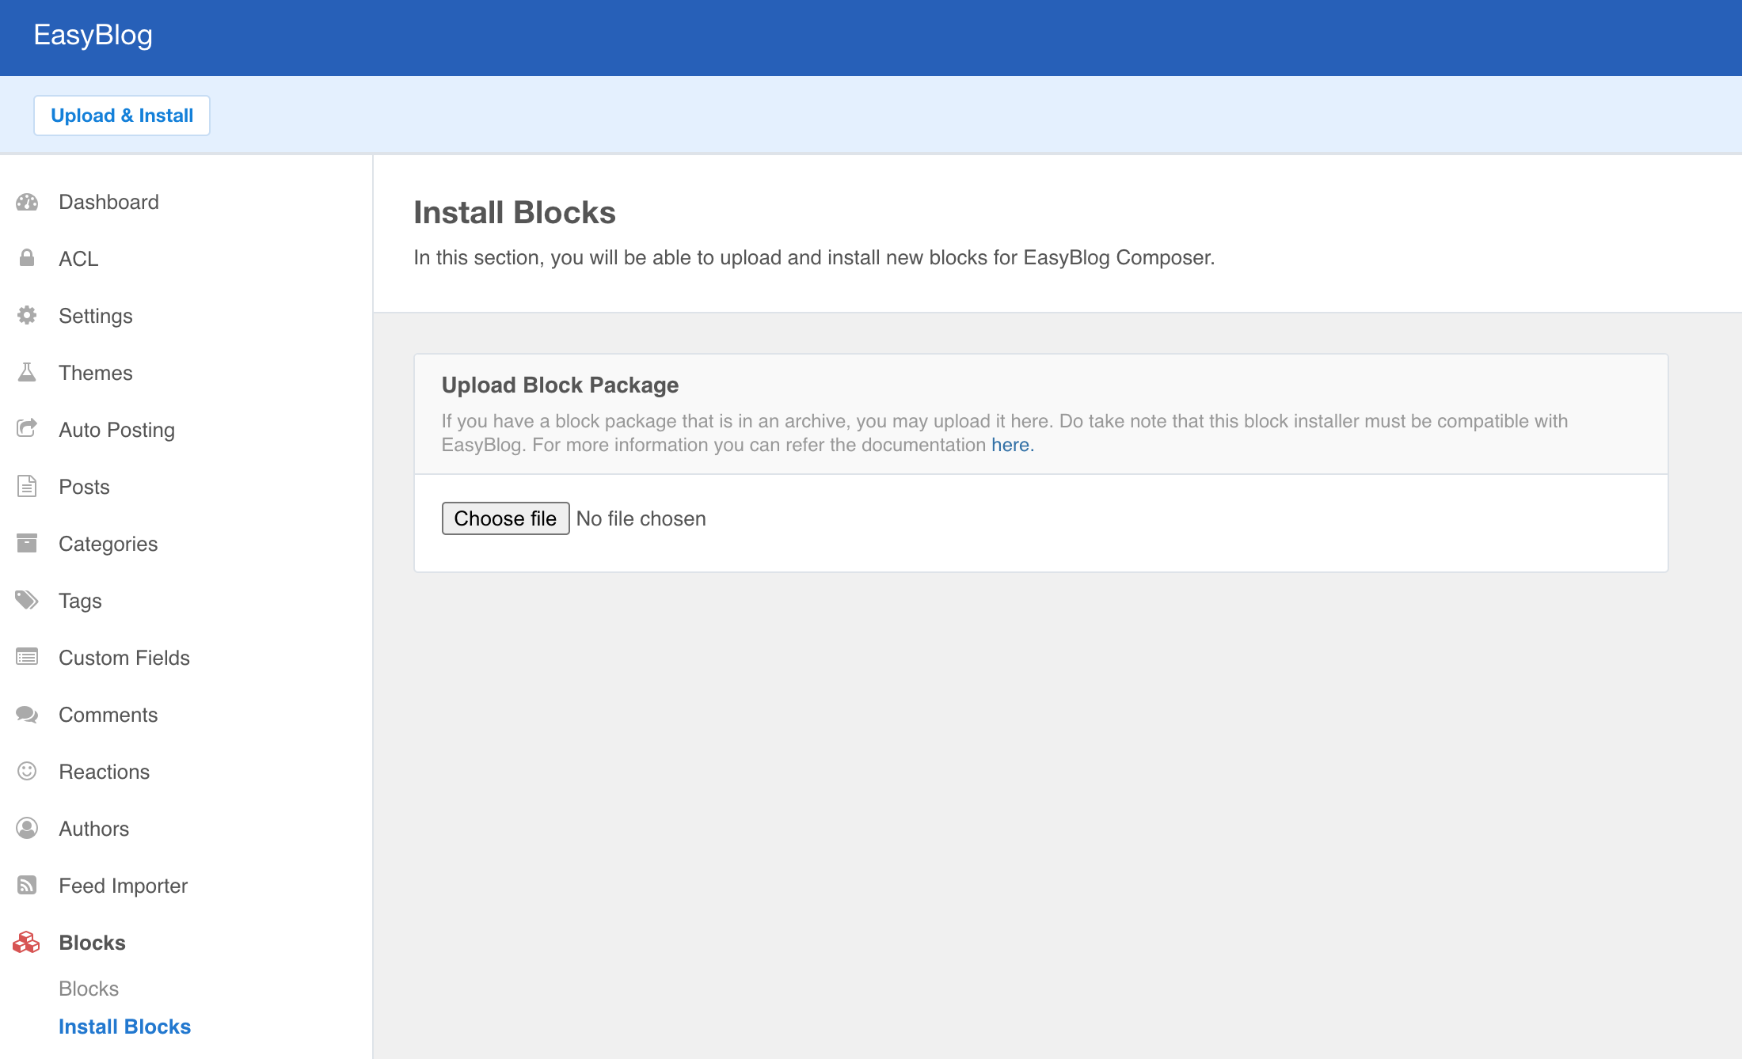Click the Authors user circle icon

27,828
